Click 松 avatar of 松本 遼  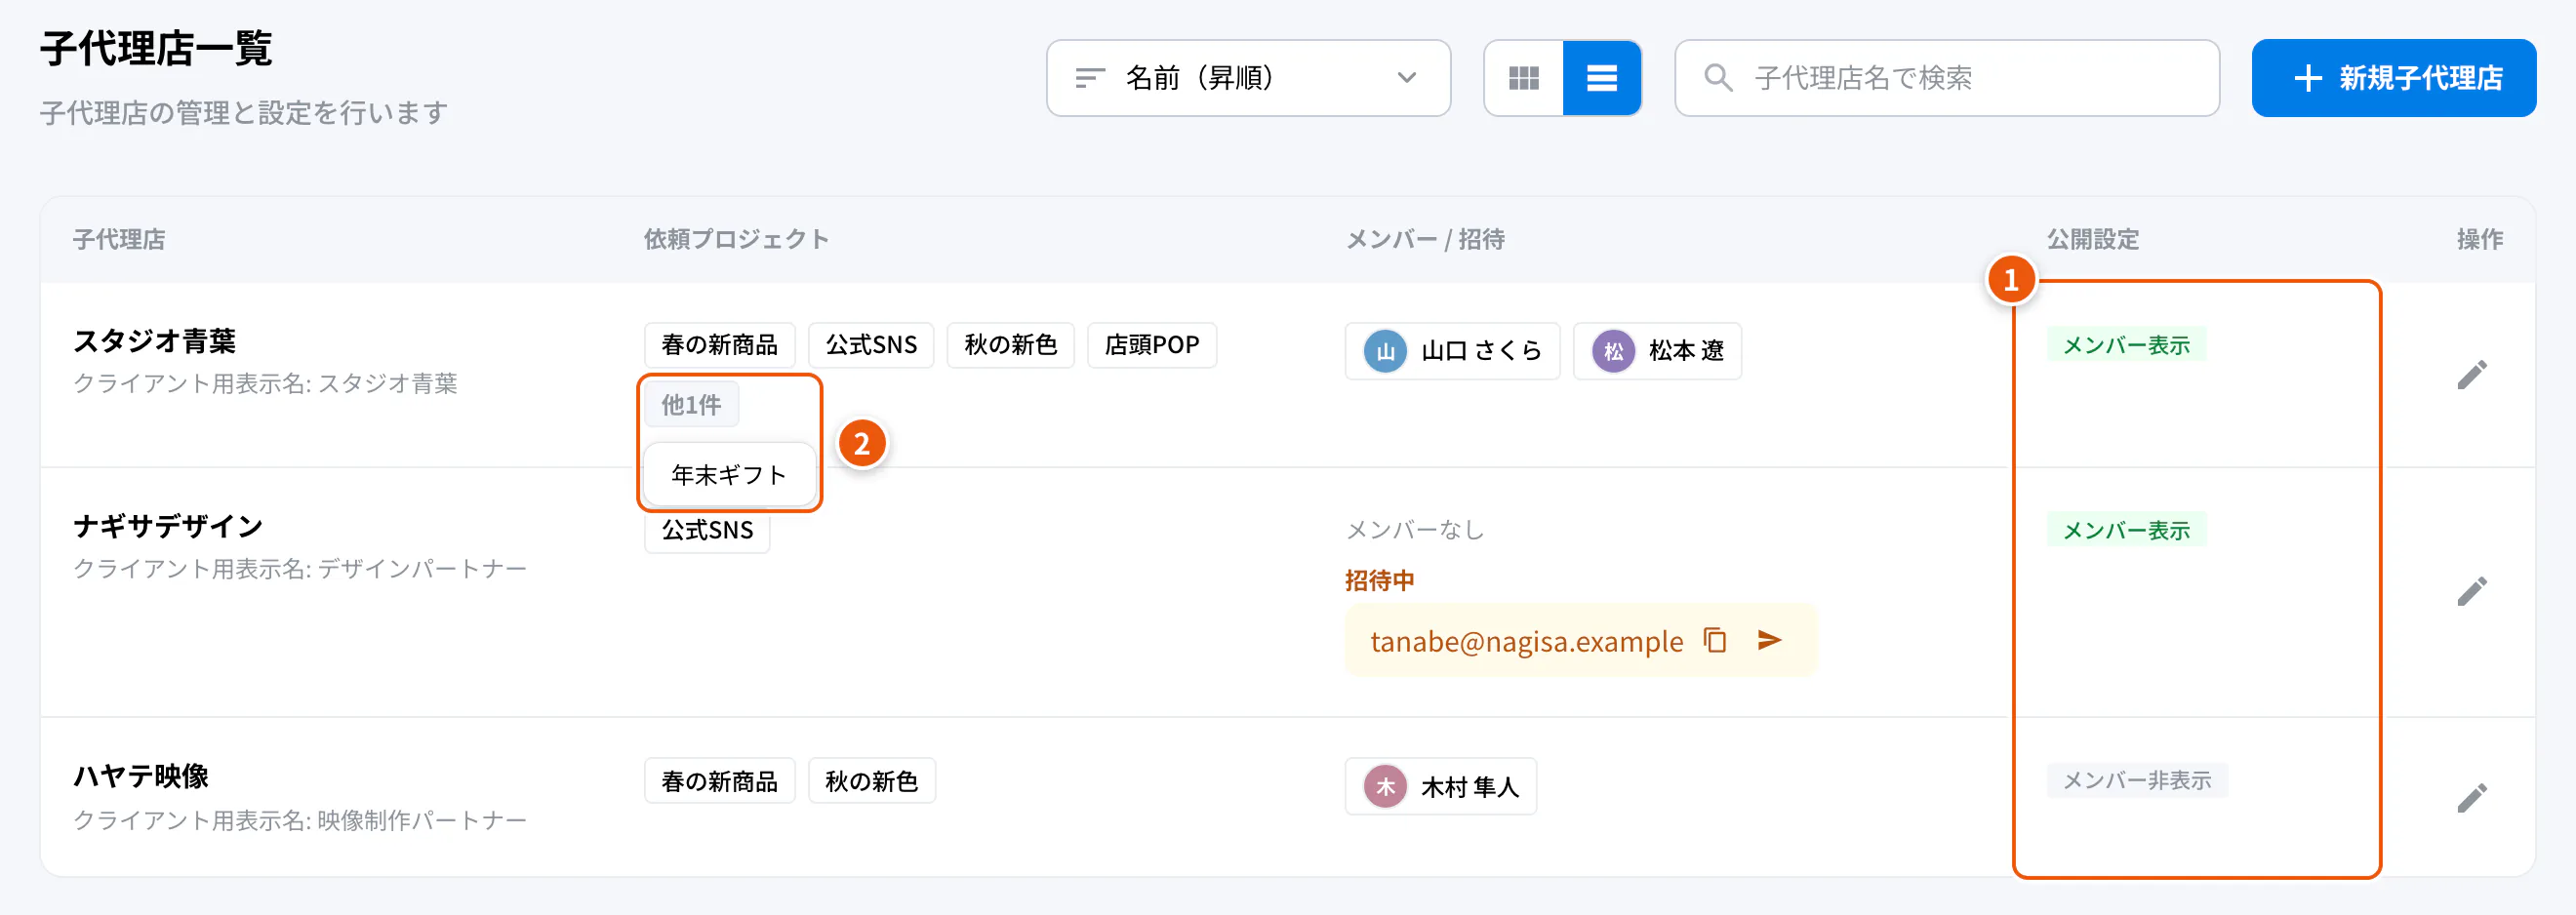[1613, 351]
